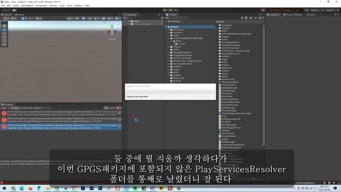This screenshot has width=341, height=192.
Task: Toggle Console Error Pause button
Action: [27, 108]
